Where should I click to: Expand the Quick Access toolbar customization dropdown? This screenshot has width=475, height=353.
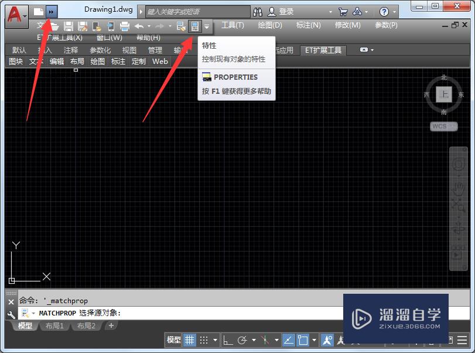pyautogui.click(x=206, y=25)
